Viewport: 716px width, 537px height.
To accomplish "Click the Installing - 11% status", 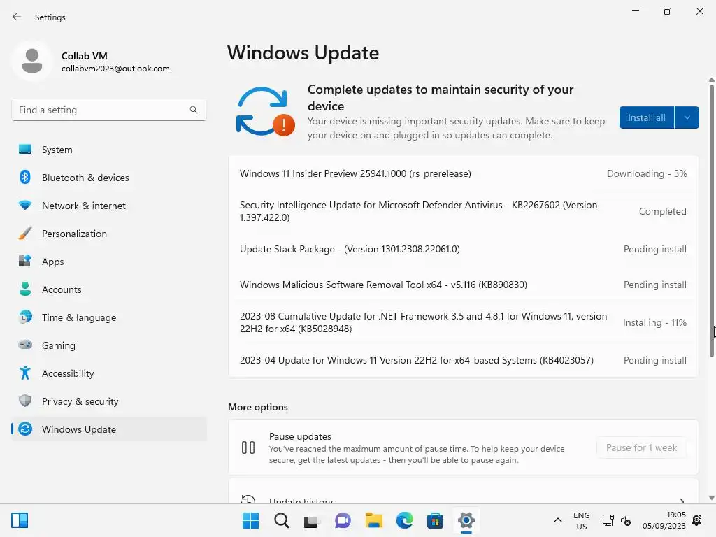I will [654, 322].
